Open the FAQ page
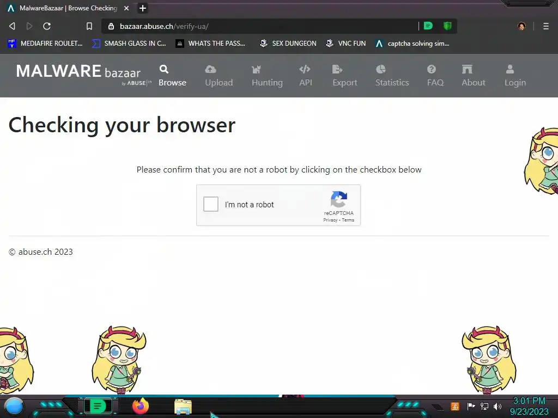This screenshot has height=418, width=558. click(x=435, y=76)
